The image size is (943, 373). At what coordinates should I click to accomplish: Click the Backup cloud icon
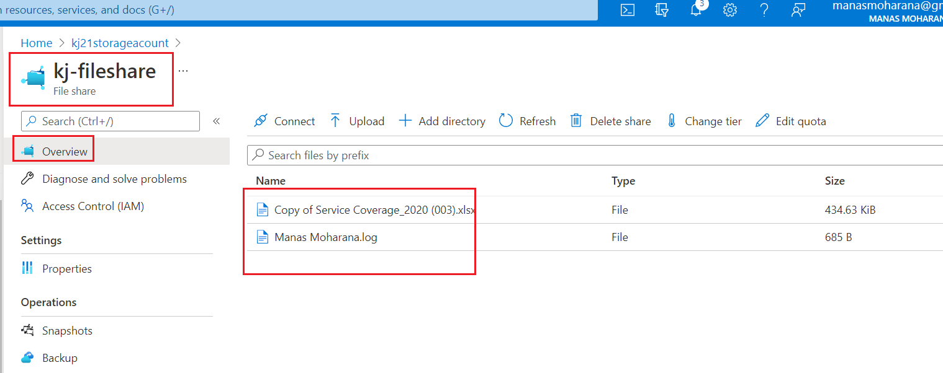pyautogui.click(x=27, y=358)
